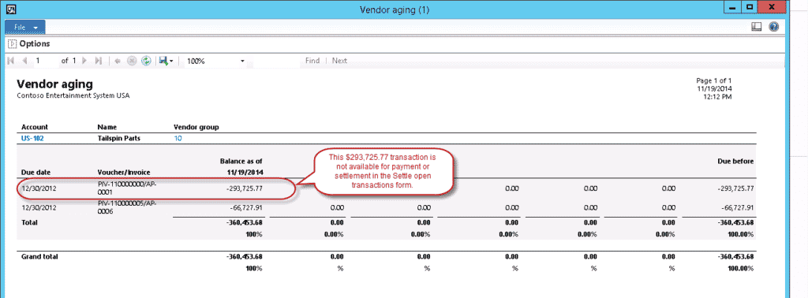Click the Find link
The image size is (808, 298).
(312, 61)
